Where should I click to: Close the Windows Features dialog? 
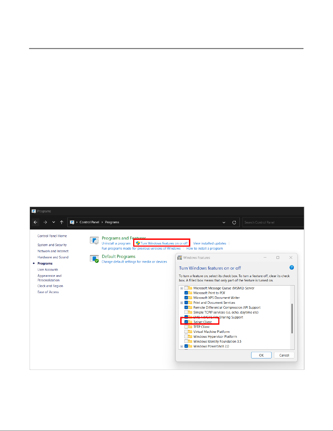coord(291,258)
